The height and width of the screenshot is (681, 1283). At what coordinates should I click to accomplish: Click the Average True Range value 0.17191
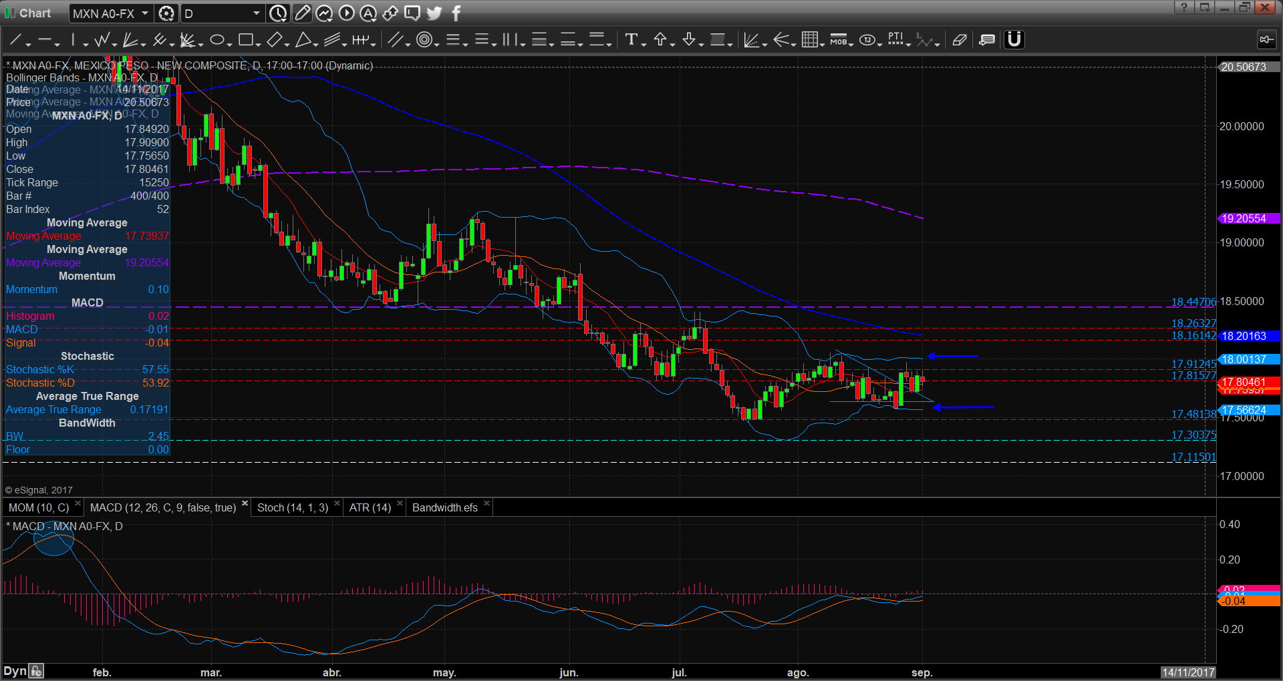pyautogui.click(x=149, y=409)
